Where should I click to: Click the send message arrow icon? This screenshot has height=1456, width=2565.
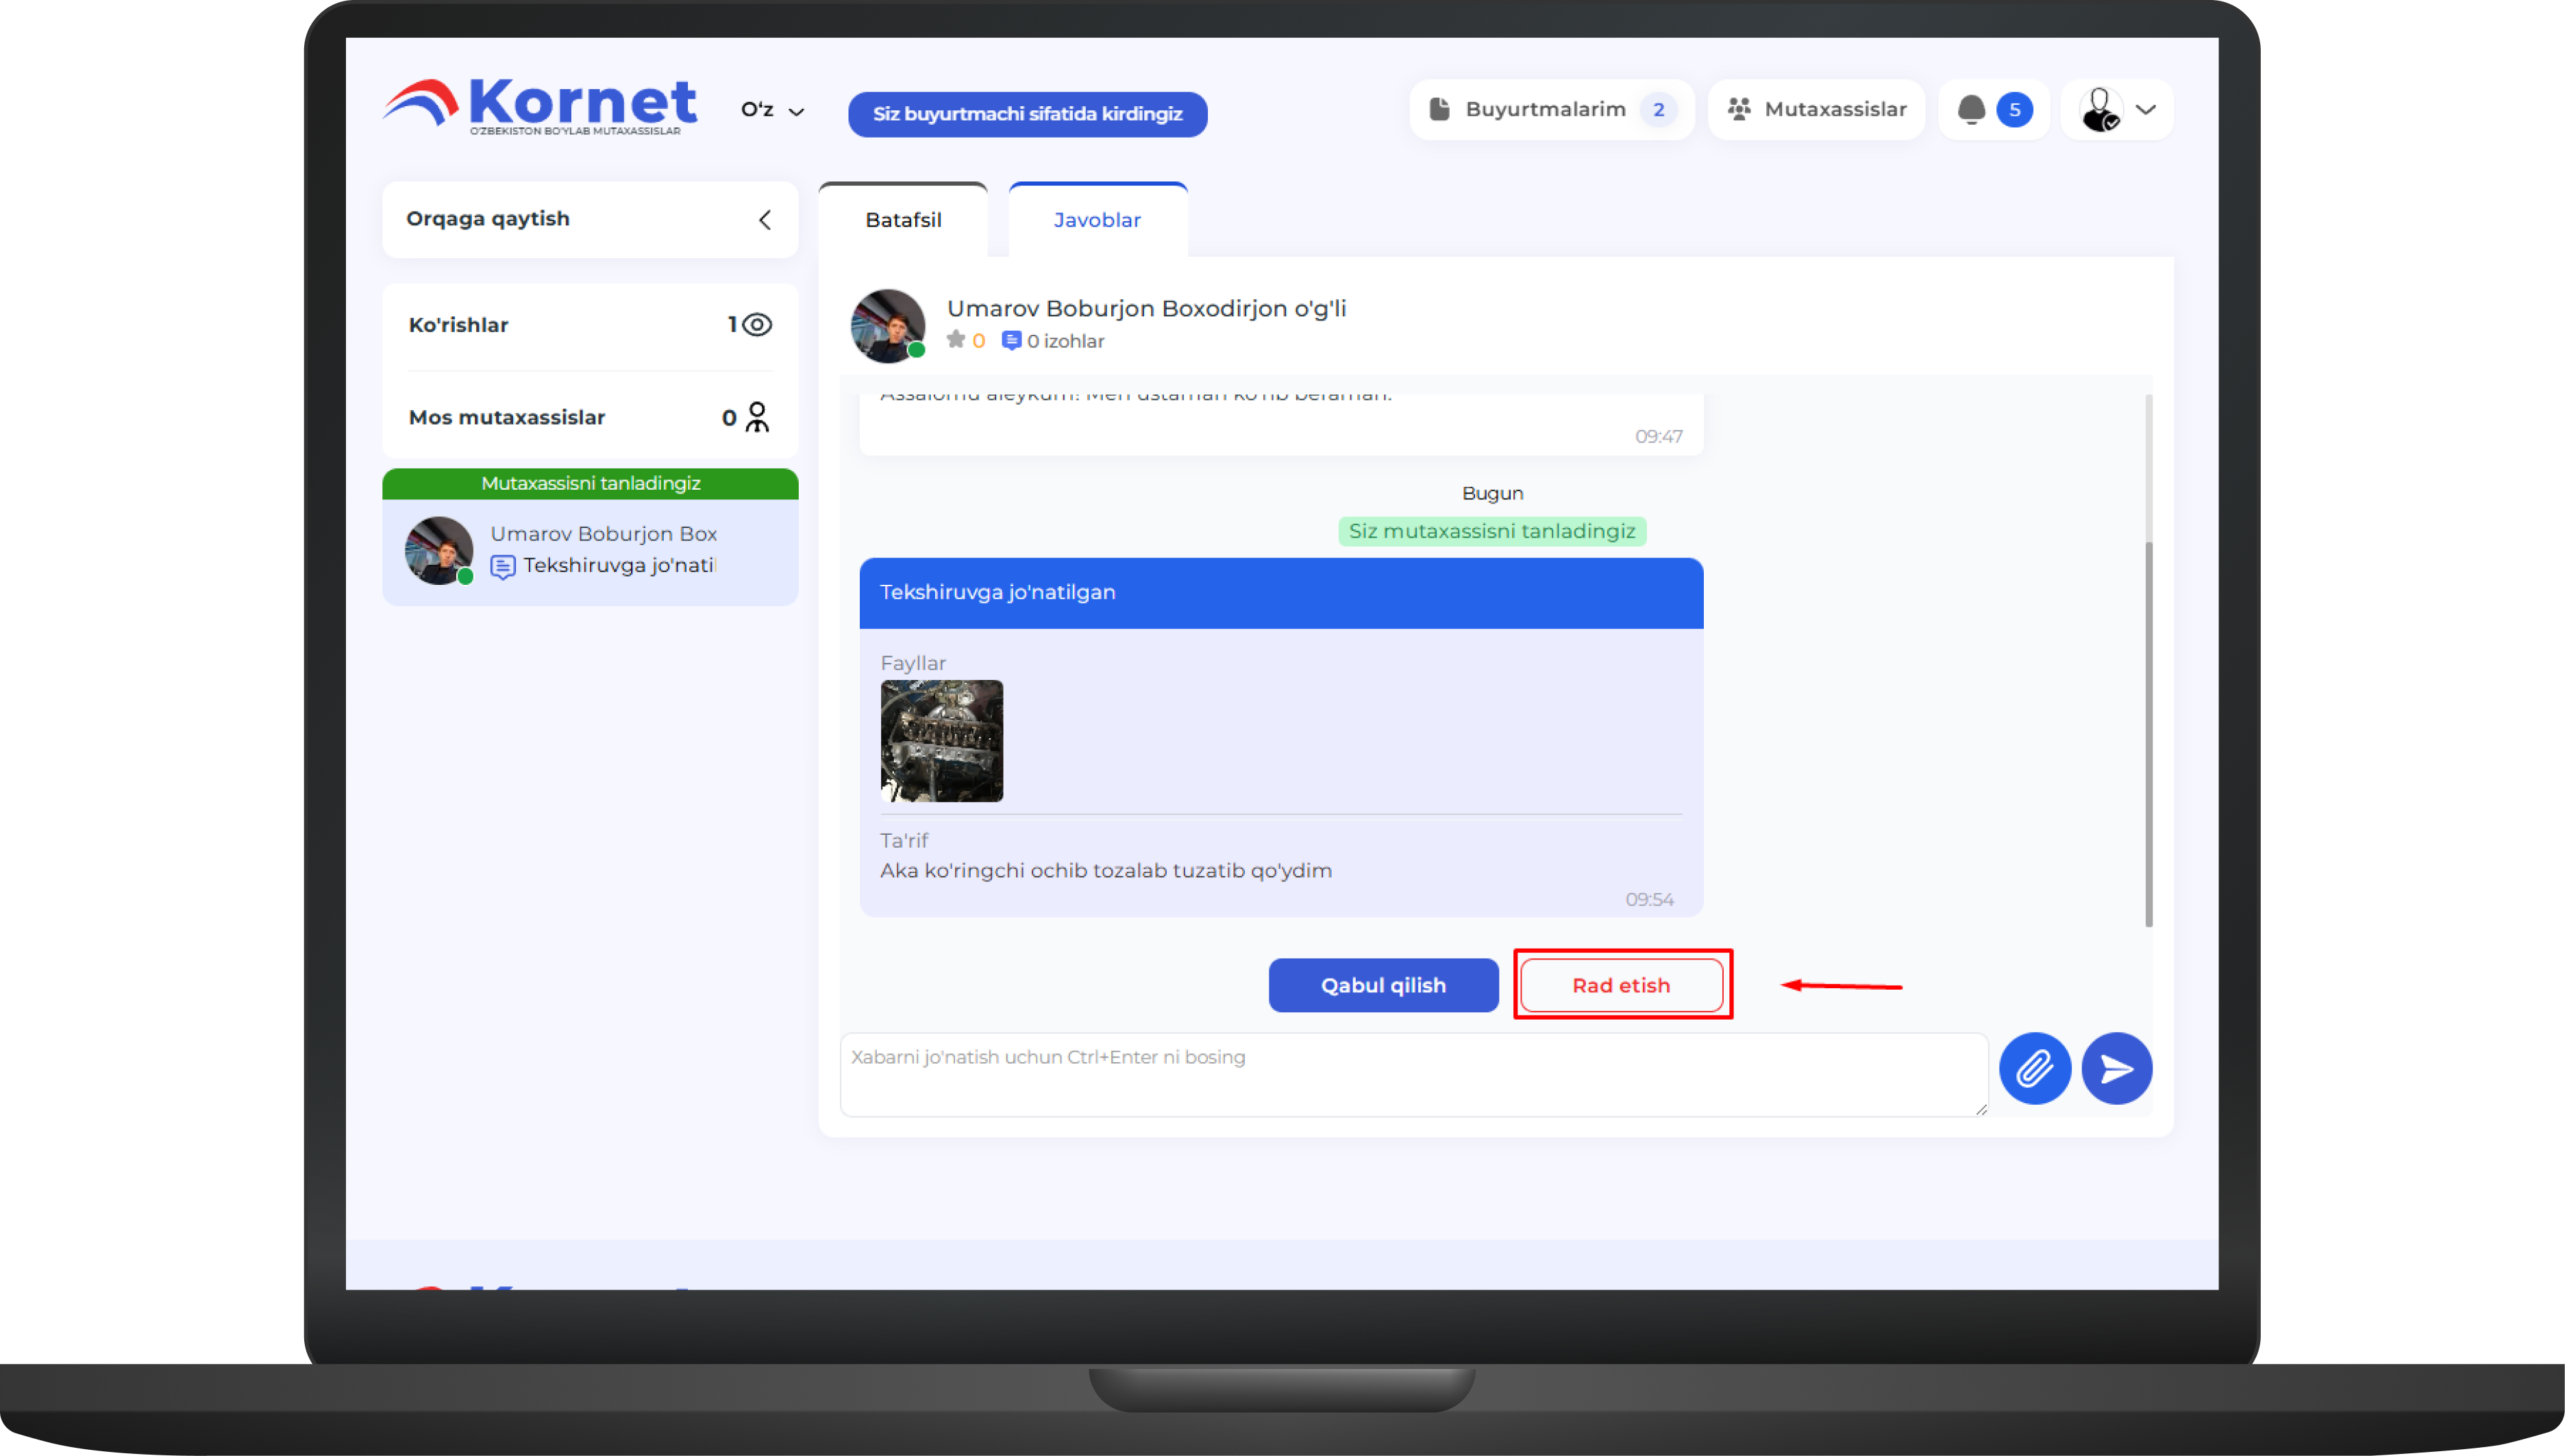[x=2116, y=1068]
